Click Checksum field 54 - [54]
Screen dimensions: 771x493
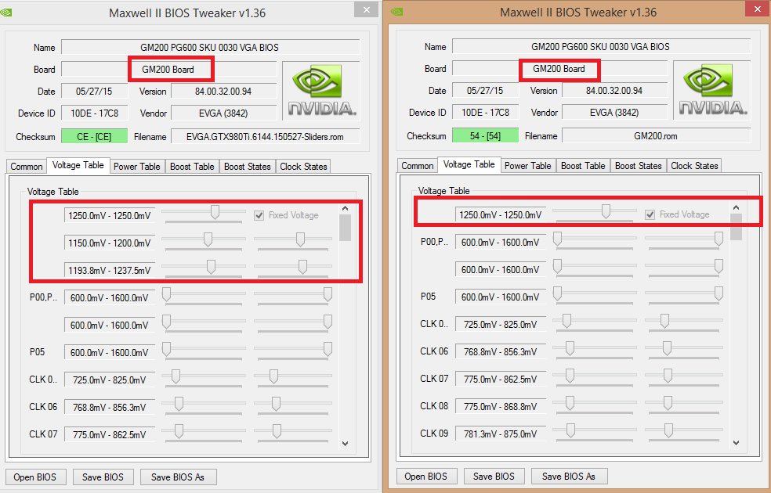coord(485,136)
